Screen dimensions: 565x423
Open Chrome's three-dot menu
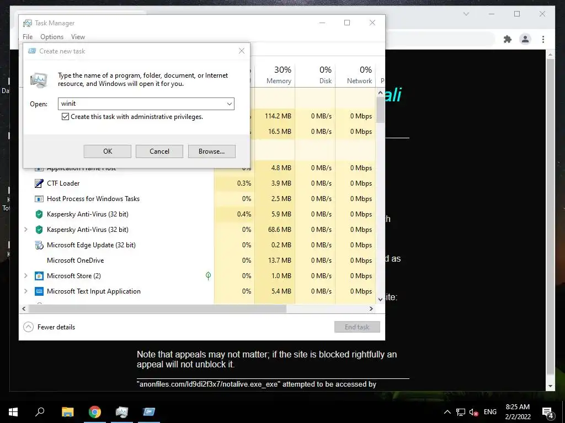(543, 39)
